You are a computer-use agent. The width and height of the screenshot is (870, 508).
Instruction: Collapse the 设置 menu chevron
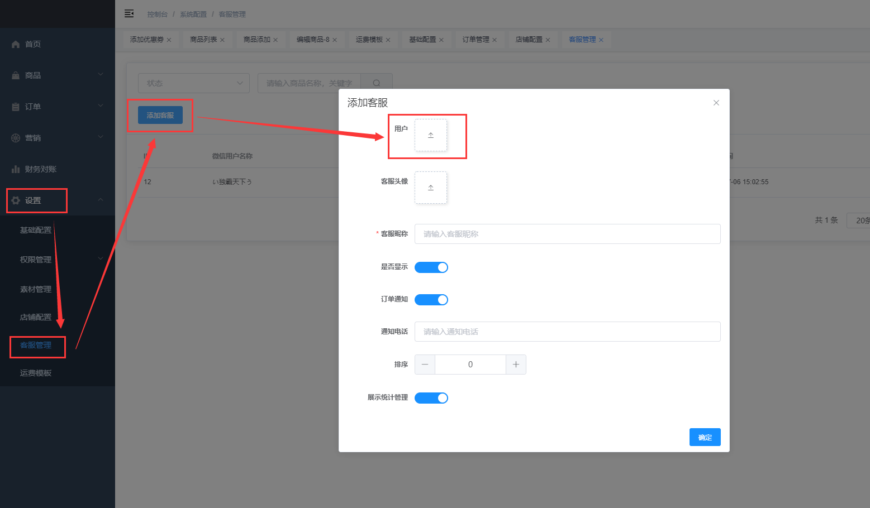pyautogui.click(x=101, y=199)
